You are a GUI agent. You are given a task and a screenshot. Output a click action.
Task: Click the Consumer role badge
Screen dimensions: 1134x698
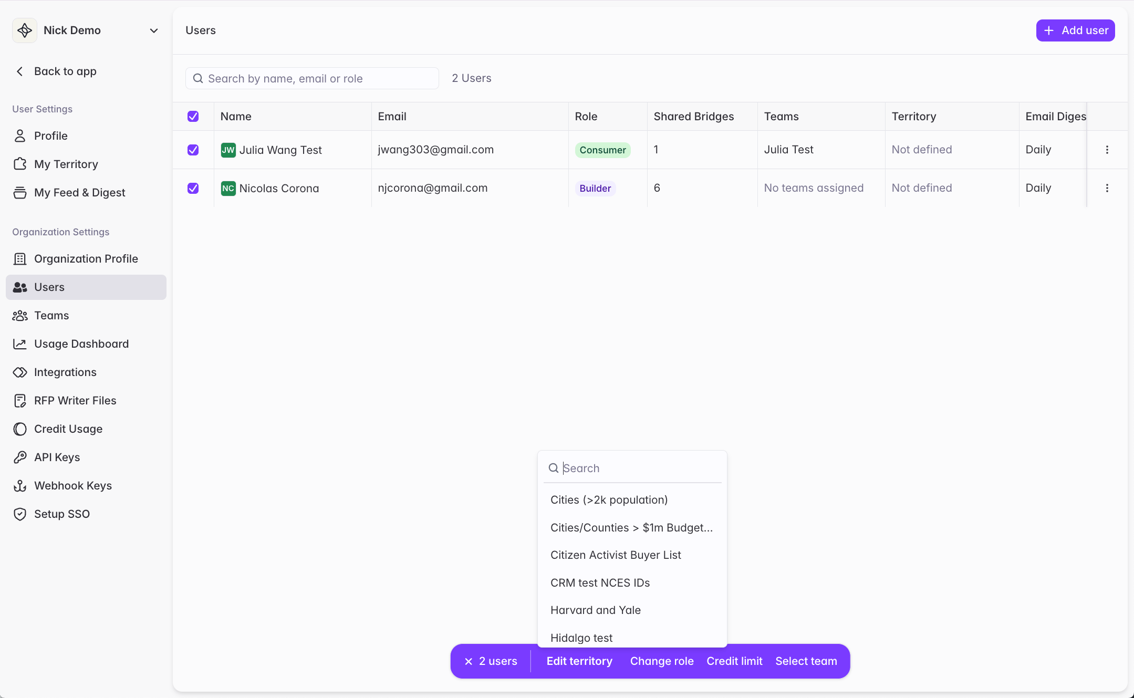click(x=602, y=150)
